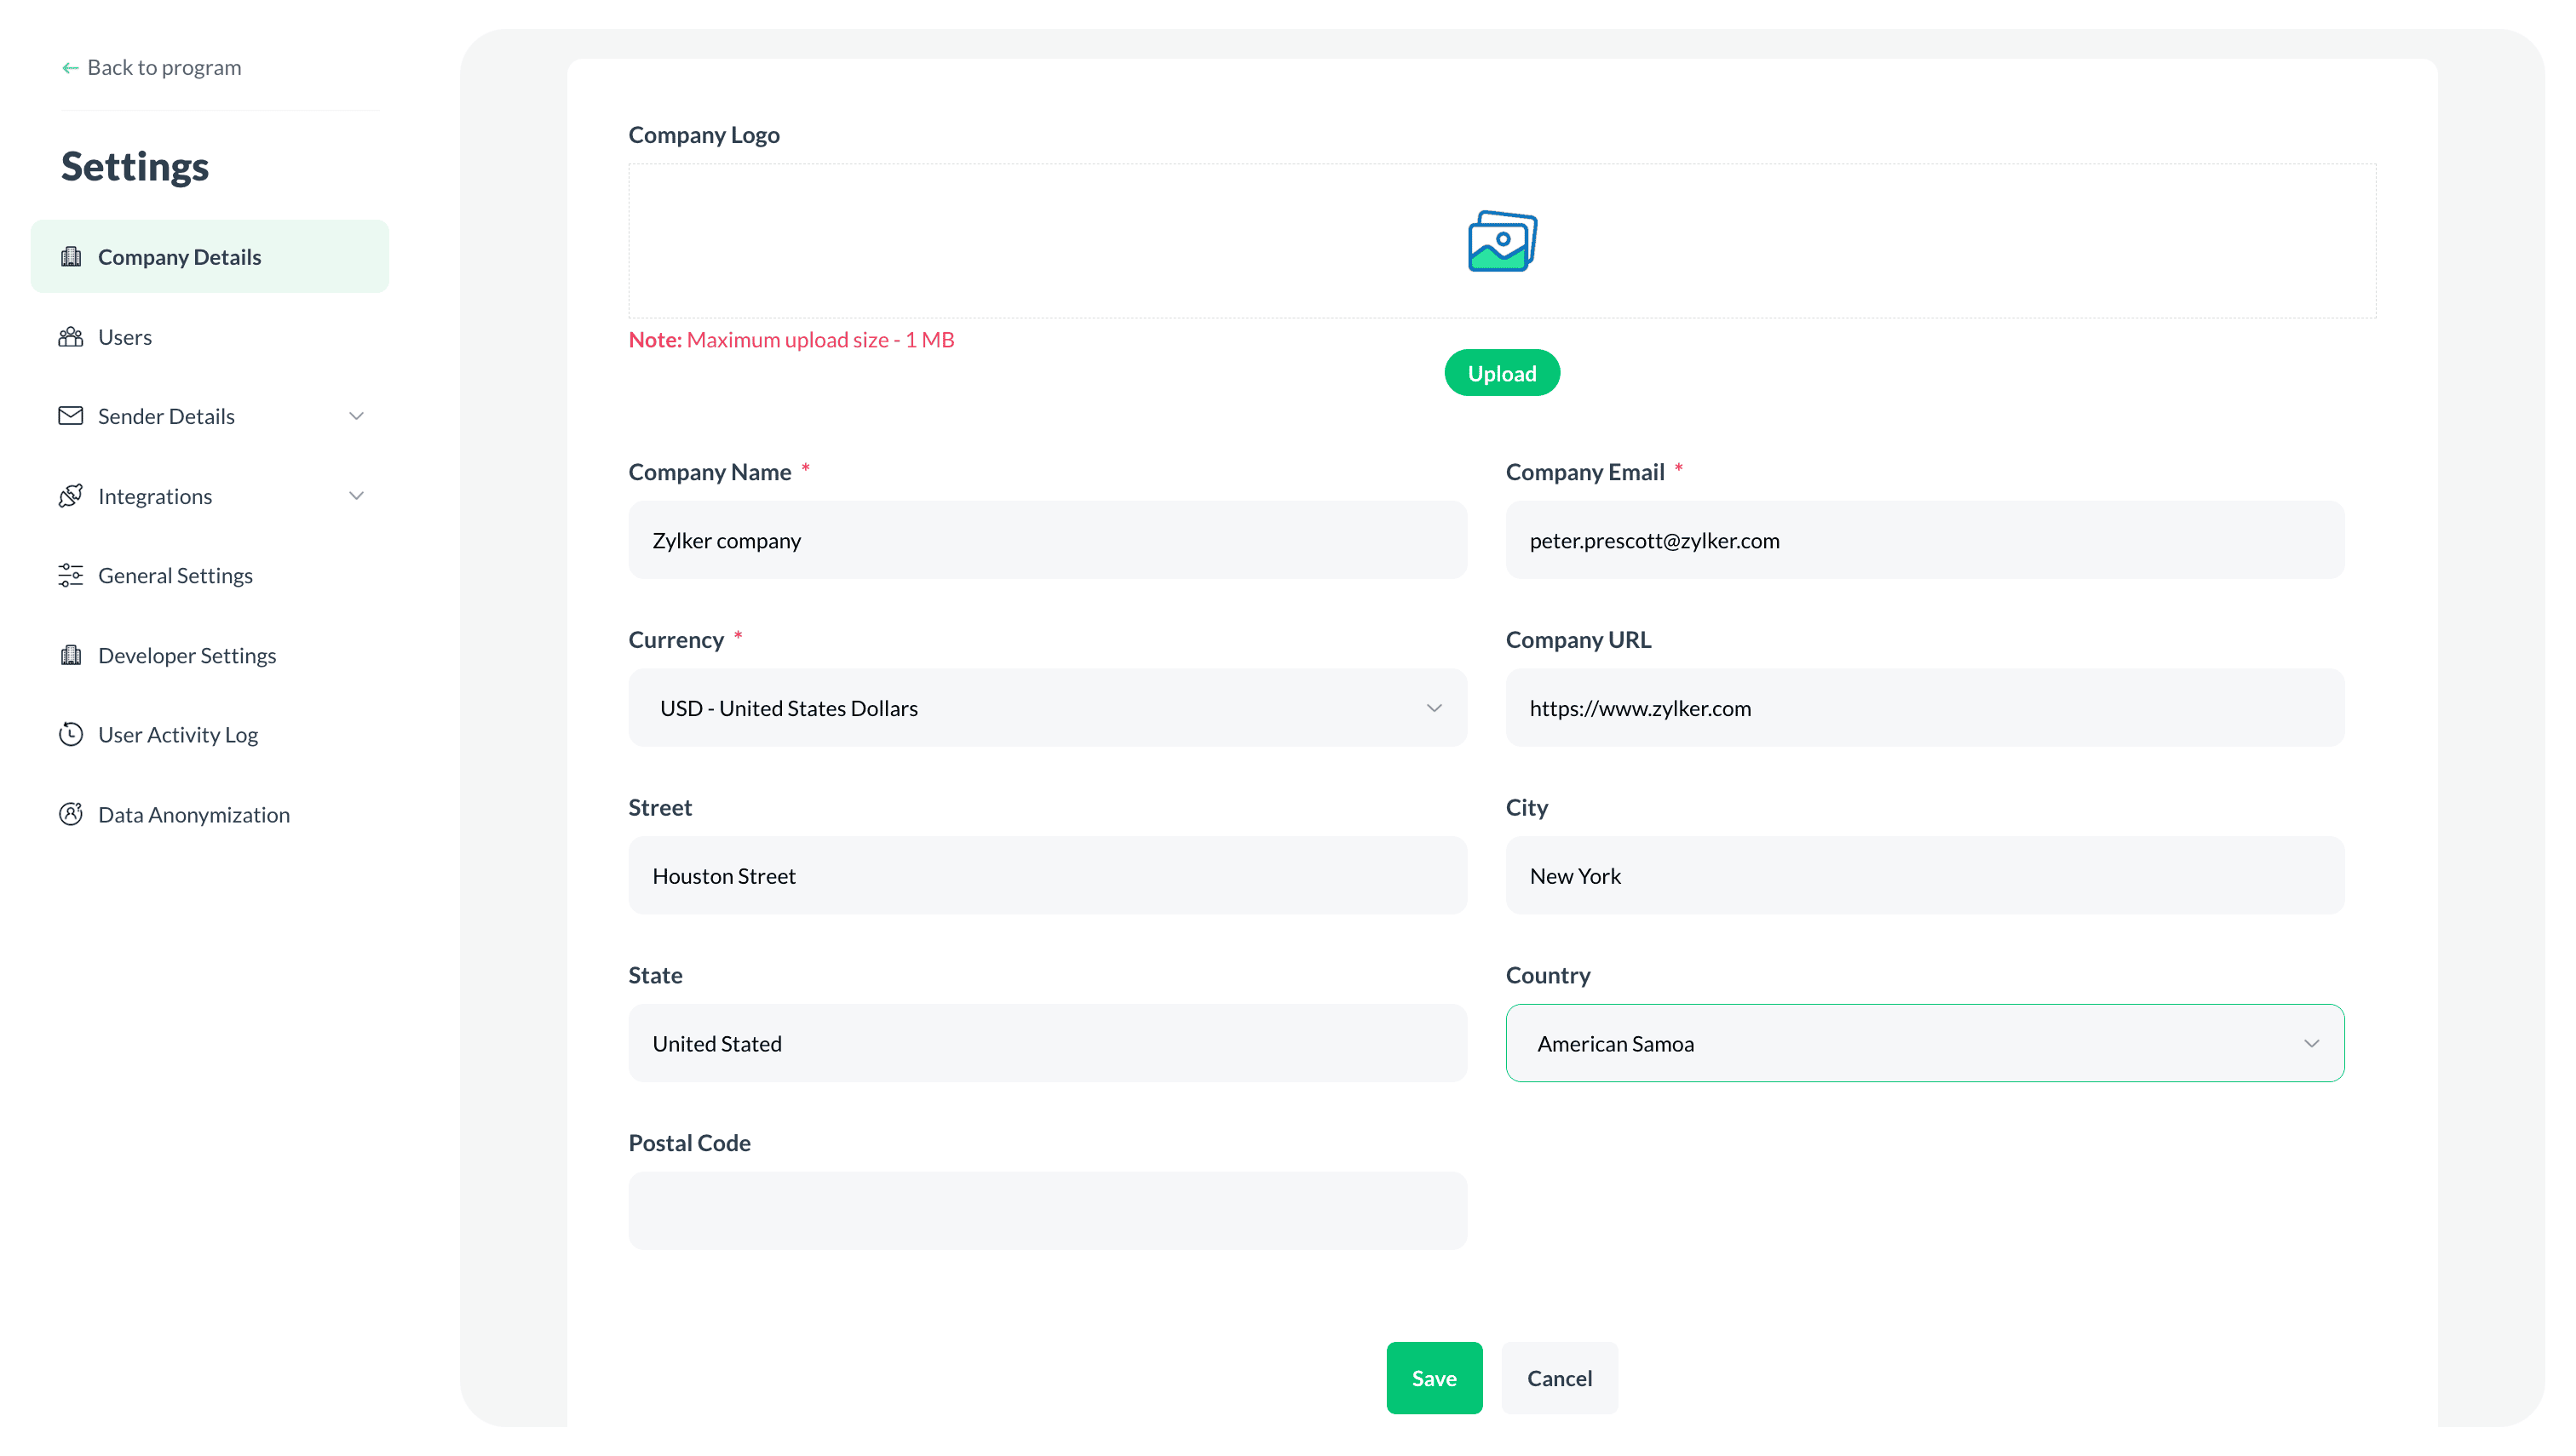Click the Users sidebar icon

71,336
